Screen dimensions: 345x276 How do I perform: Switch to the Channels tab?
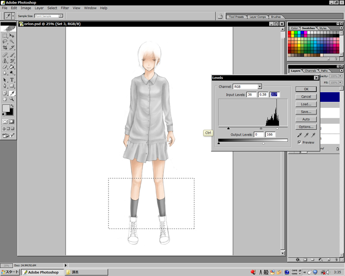tap(310, 70)
